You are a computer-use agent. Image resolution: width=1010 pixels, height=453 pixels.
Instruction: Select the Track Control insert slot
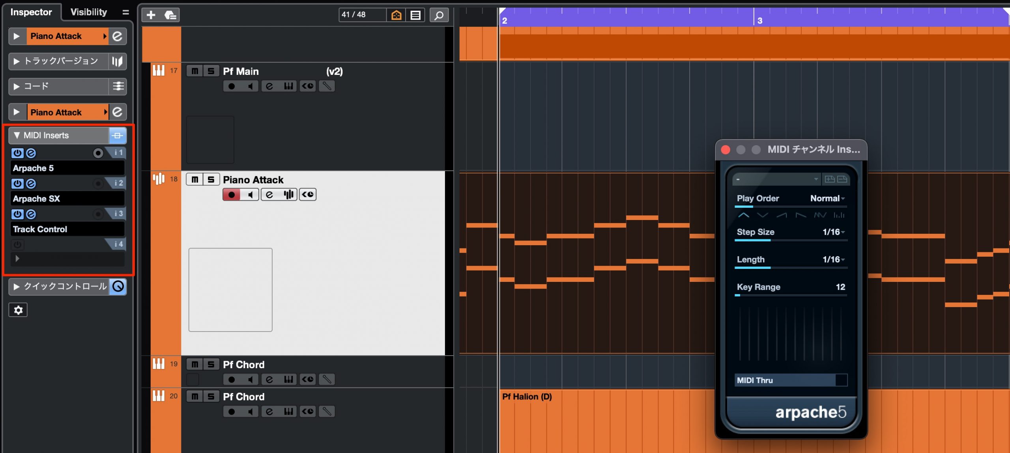(x=67, y=229)
